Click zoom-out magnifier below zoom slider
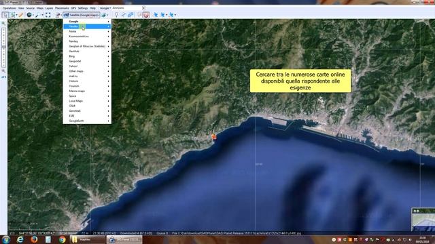This screenshot has width=435, height=244. [x=3, y=71]
